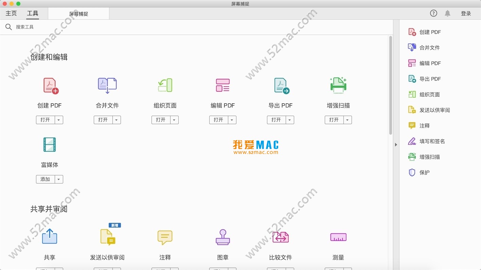Click the 组织页面 icon in main grid
This screenshot has width=481, height=270.
(x=165, y=85)
